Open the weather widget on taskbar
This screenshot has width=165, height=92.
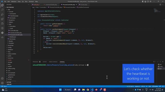(x=5, y=90)
